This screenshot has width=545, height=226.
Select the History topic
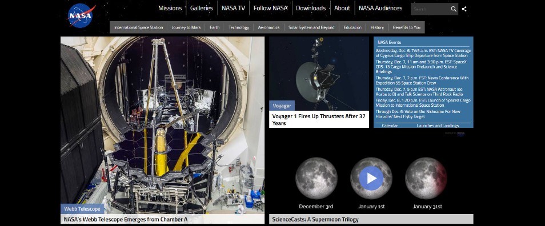[x=377, y=27]
